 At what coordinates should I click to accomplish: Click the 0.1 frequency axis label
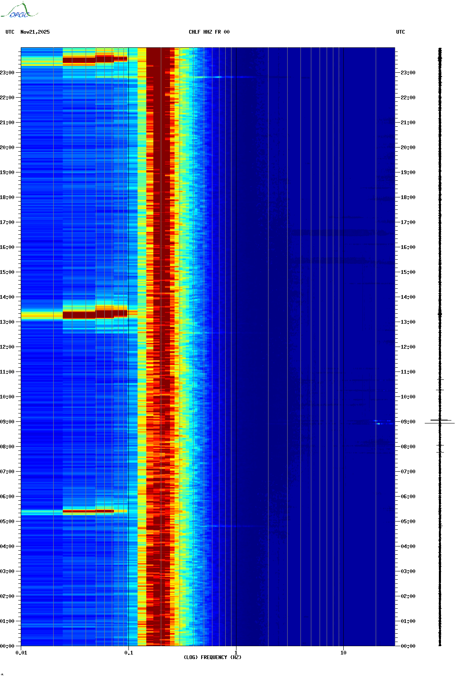click(x=129, y=652)
